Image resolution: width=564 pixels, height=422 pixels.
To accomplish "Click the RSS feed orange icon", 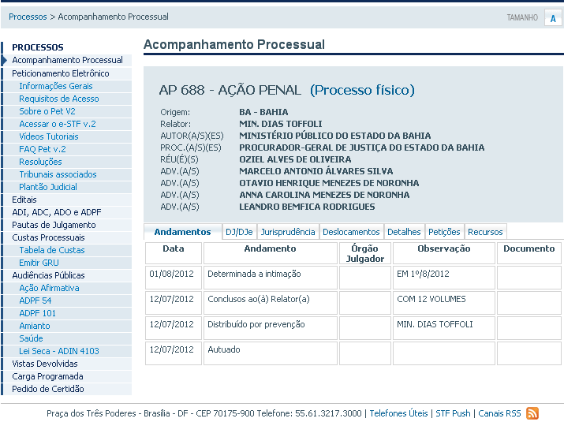I will [532, 413].
